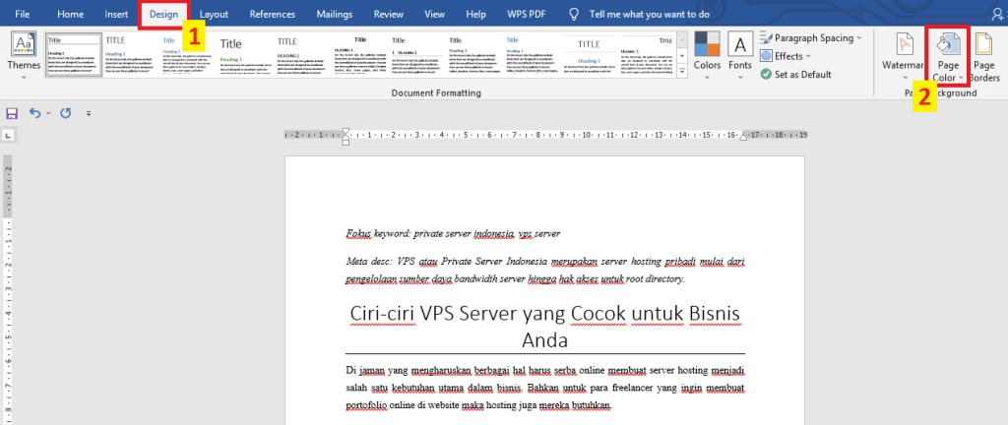Open the Help tab

[475, 14]
